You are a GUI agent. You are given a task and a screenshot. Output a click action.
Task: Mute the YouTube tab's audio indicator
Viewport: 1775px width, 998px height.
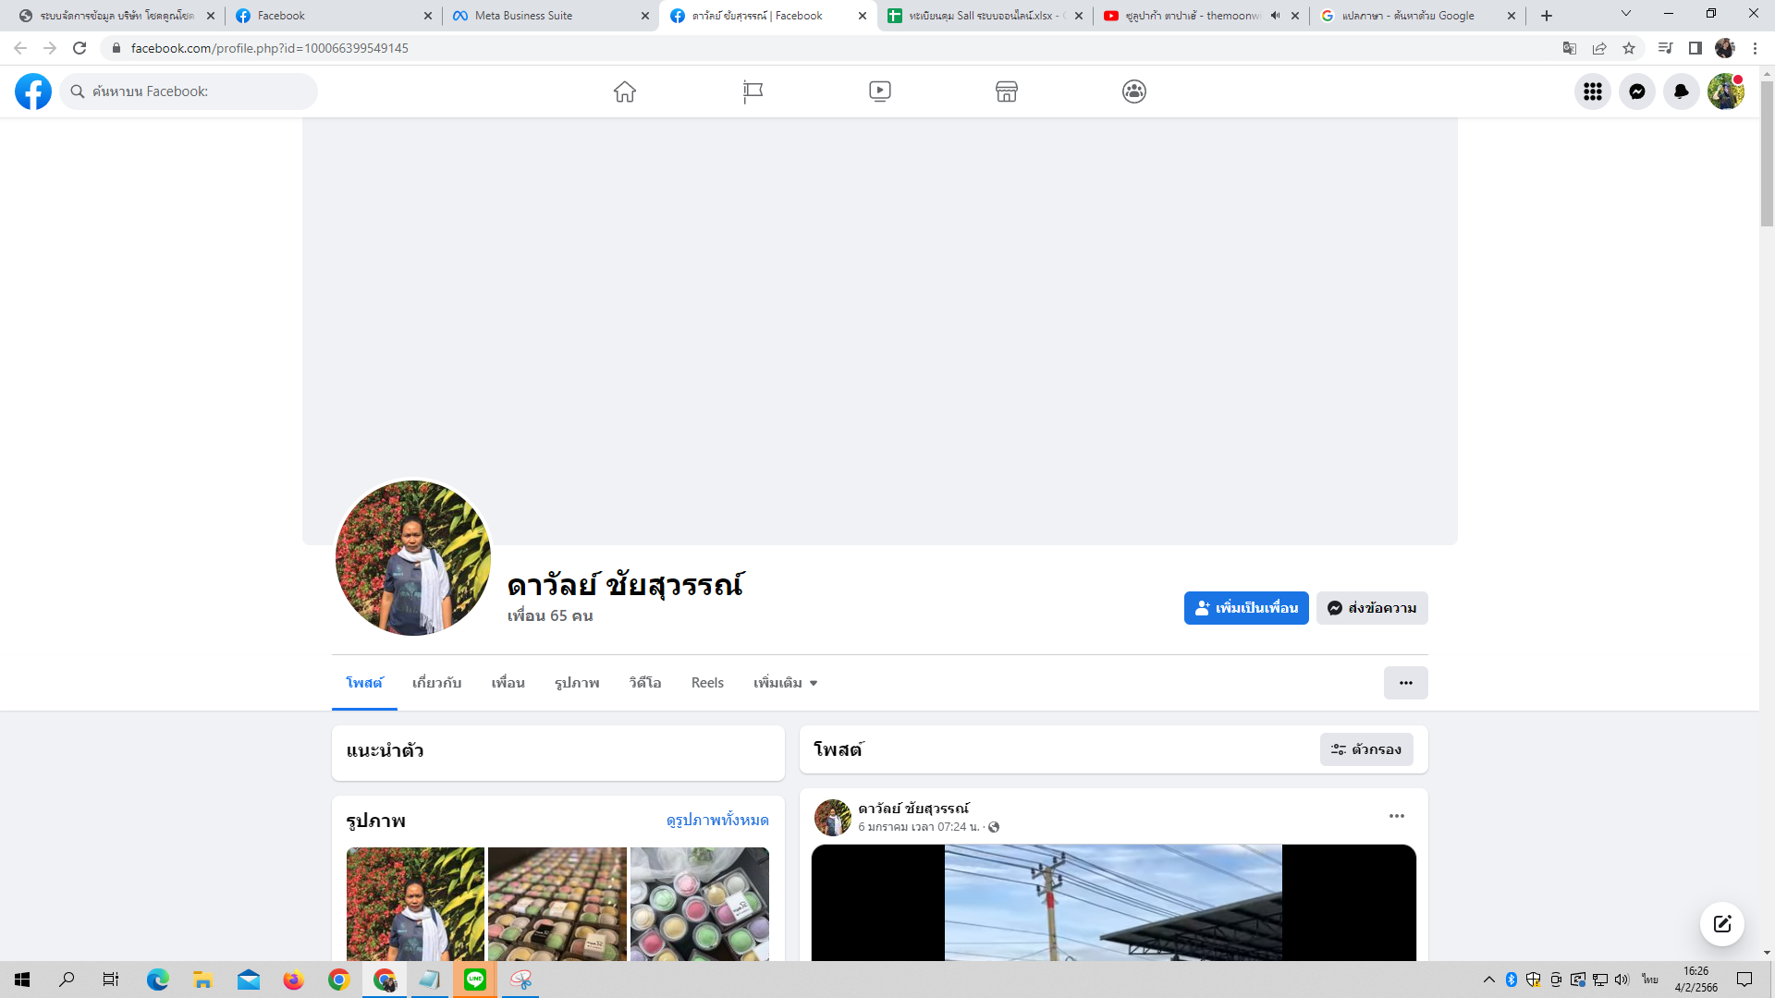pyautogui.click(x=1276, y=16)
